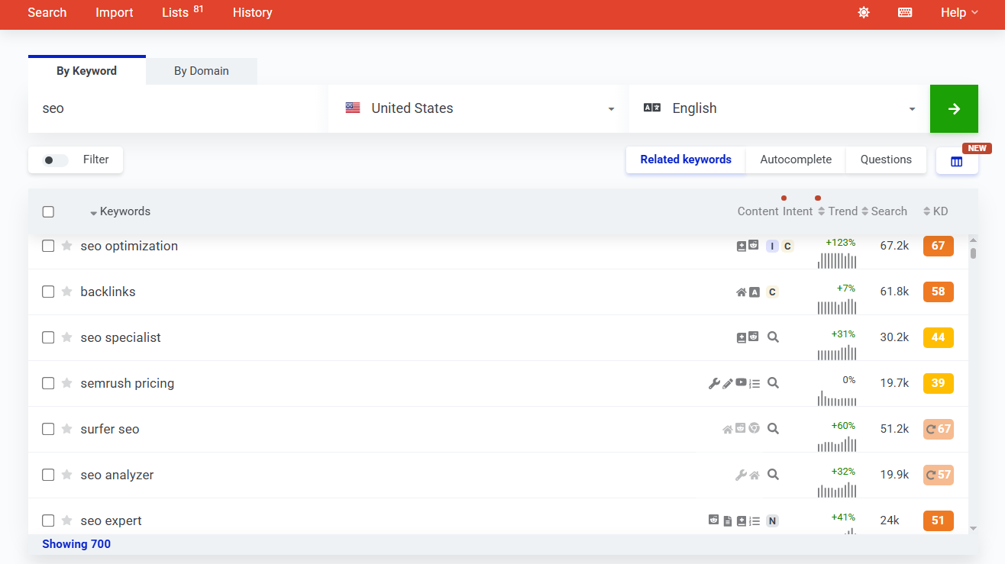
Task: Click the green search arrow button
Action: [x=954, y=109]
